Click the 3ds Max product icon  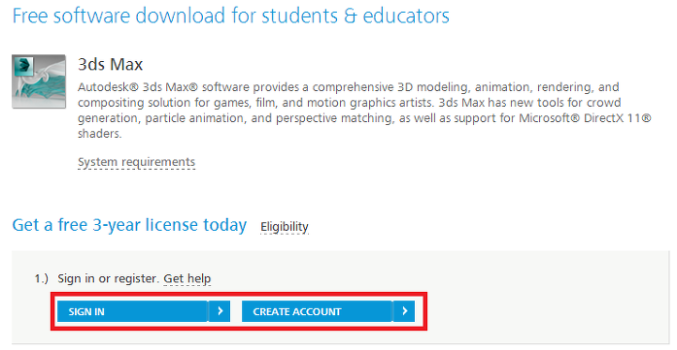coord(39,81)
